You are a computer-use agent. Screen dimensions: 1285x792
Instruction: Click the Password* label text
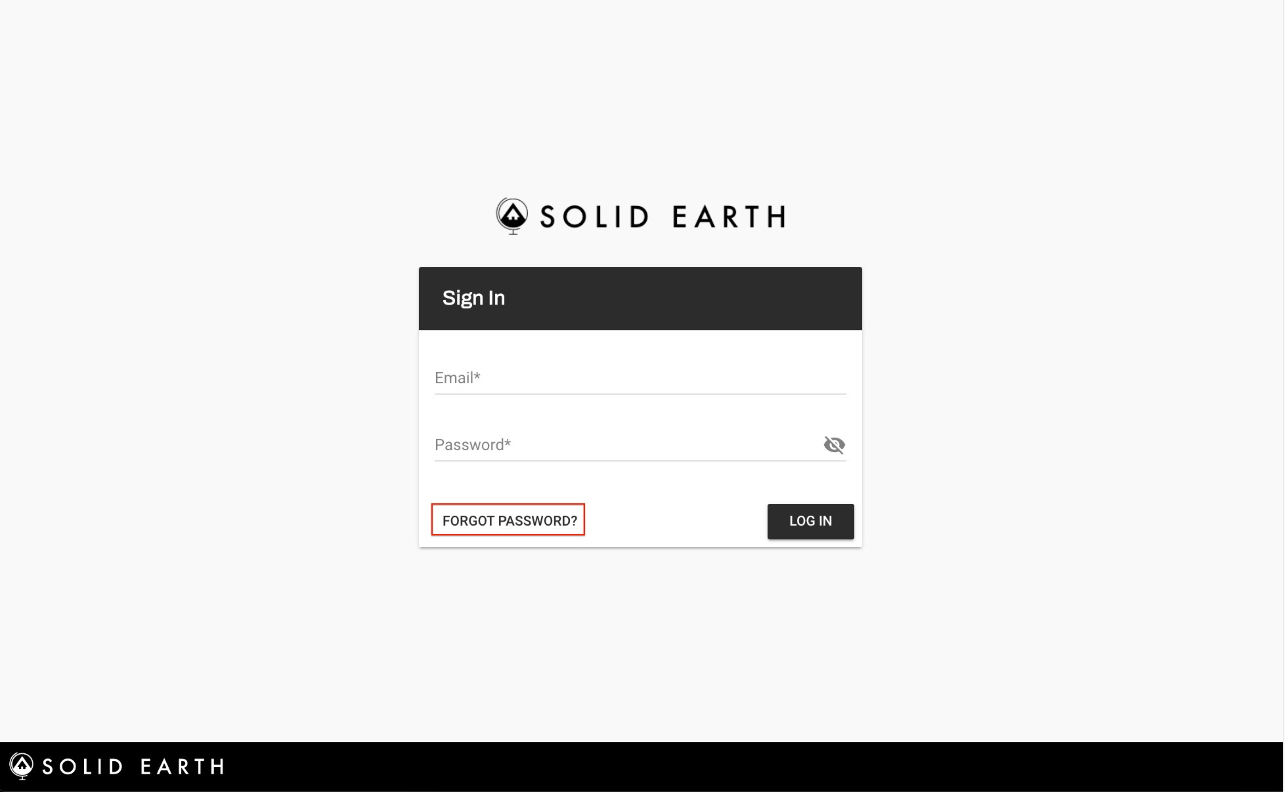coord(473,445)
